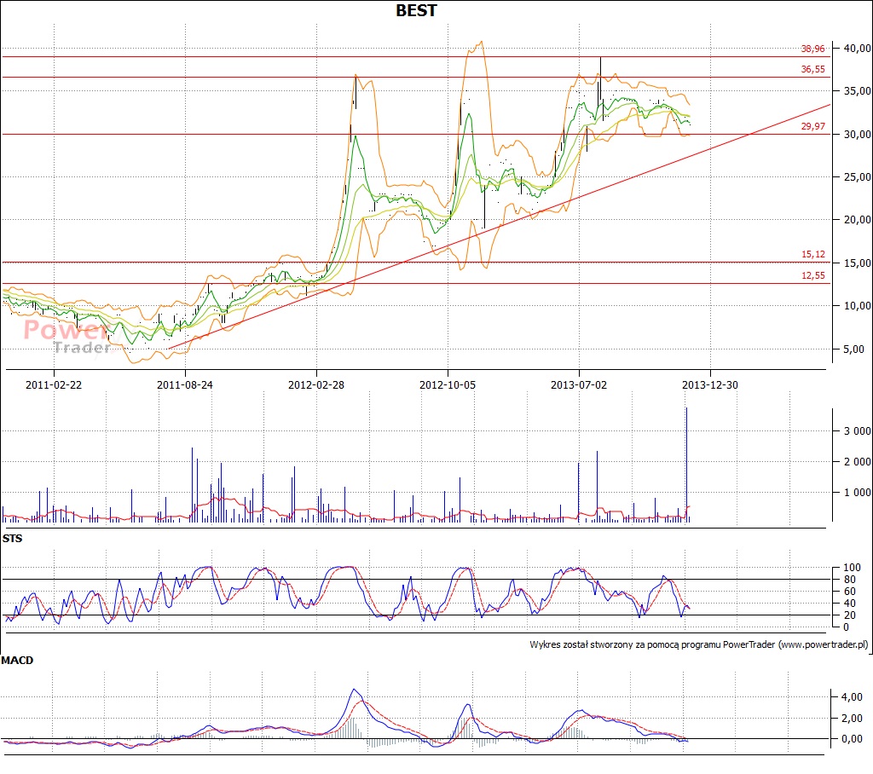Image resolution: width=873 pixels, height=774 pixels.
Task: Click the 30,00 price axis value
Action: tap(857, 134)
